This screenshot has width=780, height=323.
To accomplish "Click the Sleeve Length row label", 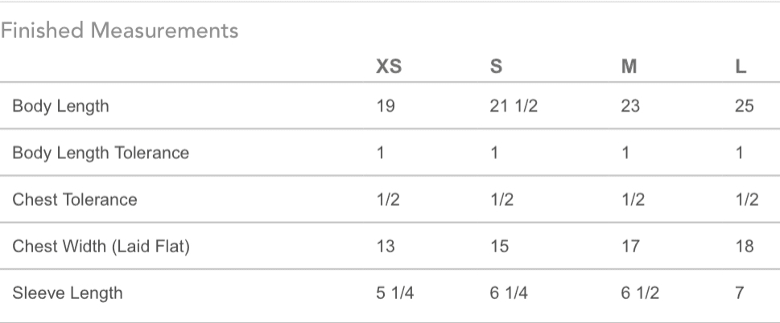I will 68,293.
